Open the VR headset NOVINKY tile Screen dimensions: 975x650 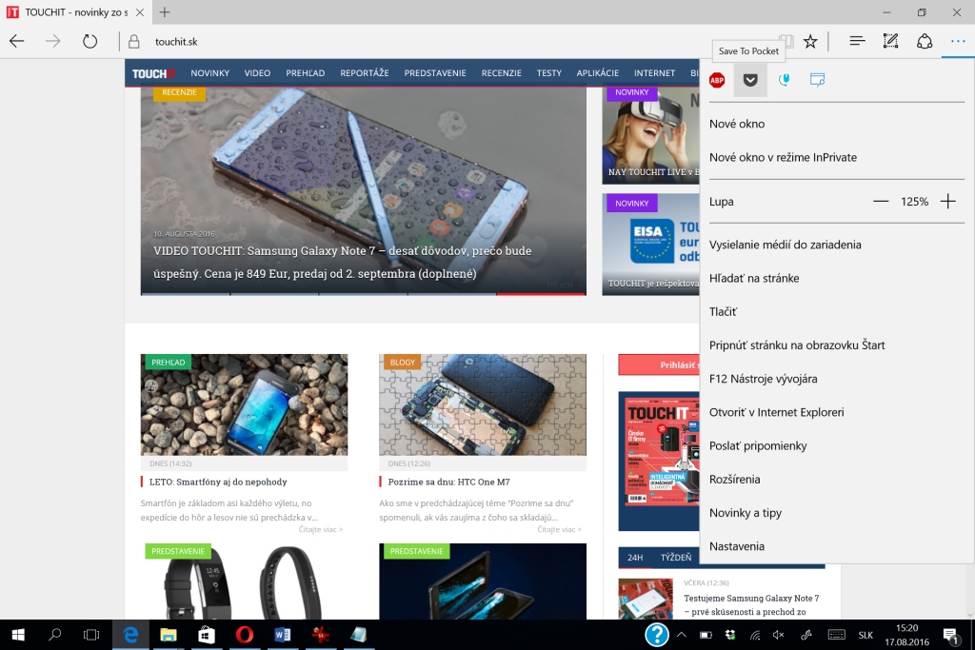tap(650, 135)
